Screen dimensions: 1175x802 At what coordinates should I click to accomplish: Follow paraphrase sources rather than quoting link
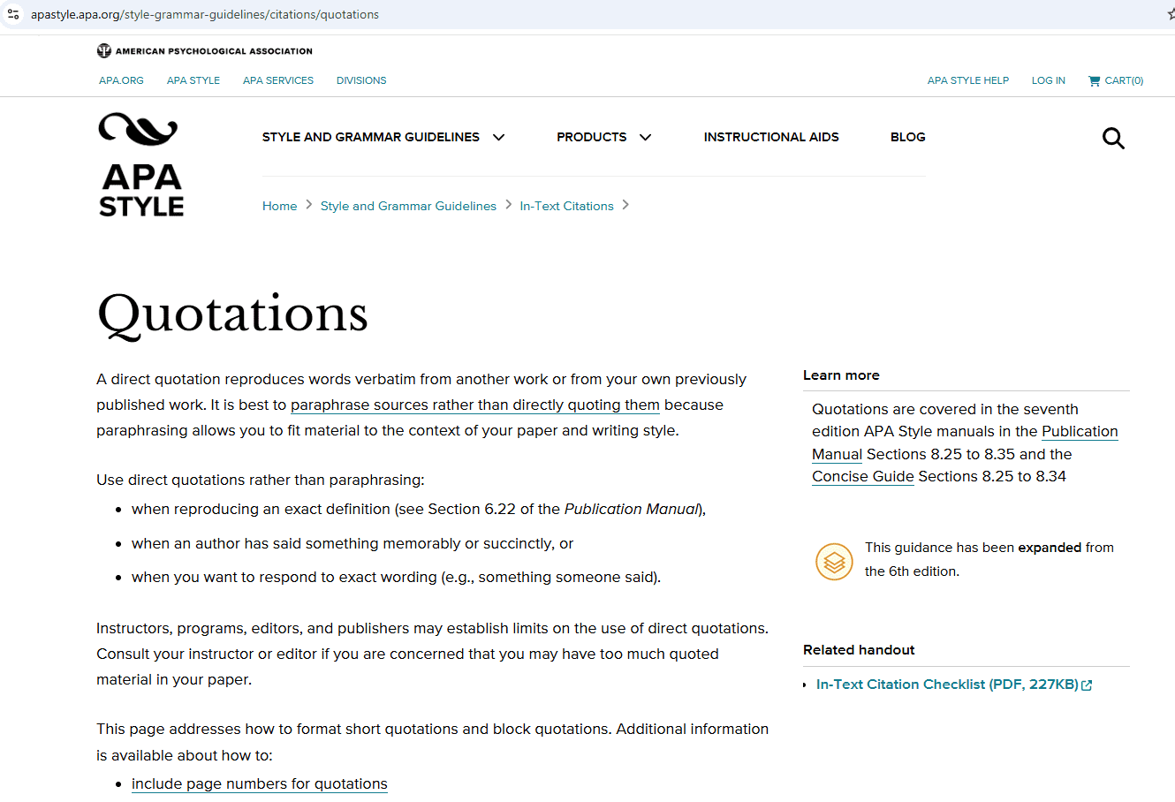pyautogui.click(x=475, y=405)
